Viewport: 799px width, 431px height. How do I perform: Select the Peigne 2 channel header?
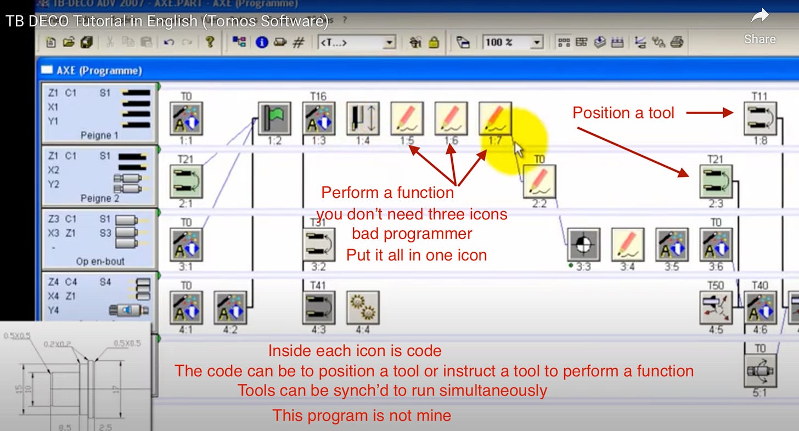[x=99, y=176]
